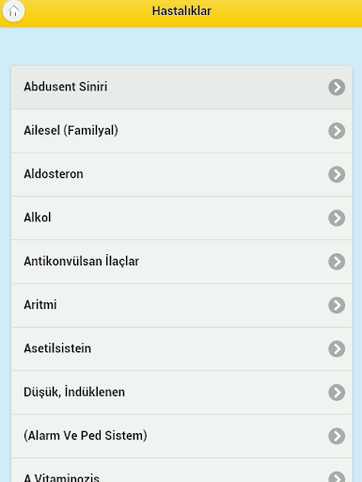Choose Düşük, İndüklenen from the list

(x=181, y=393)
